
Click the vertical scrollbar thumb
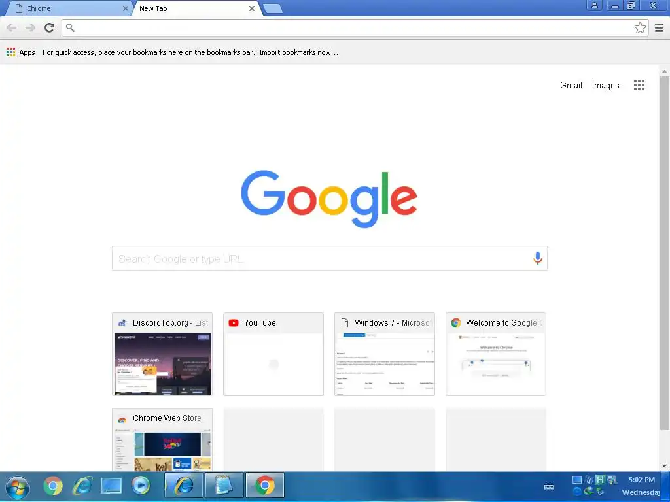664,254
